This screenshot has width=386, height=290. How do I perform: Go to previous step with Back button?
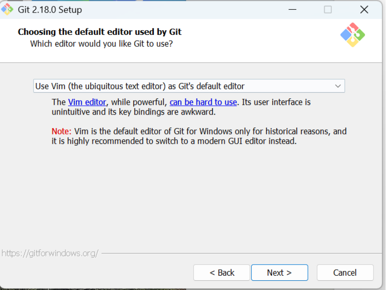pos(222,272)
